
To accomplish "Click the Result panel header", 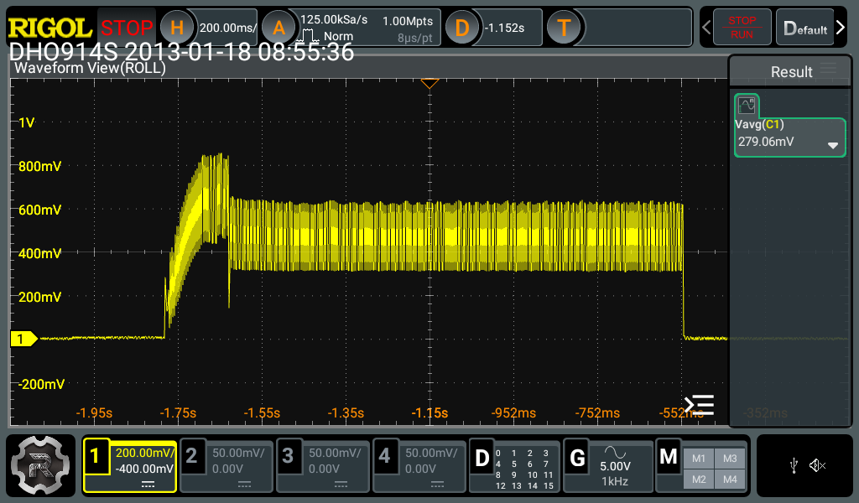I will (x=791, y=71).
